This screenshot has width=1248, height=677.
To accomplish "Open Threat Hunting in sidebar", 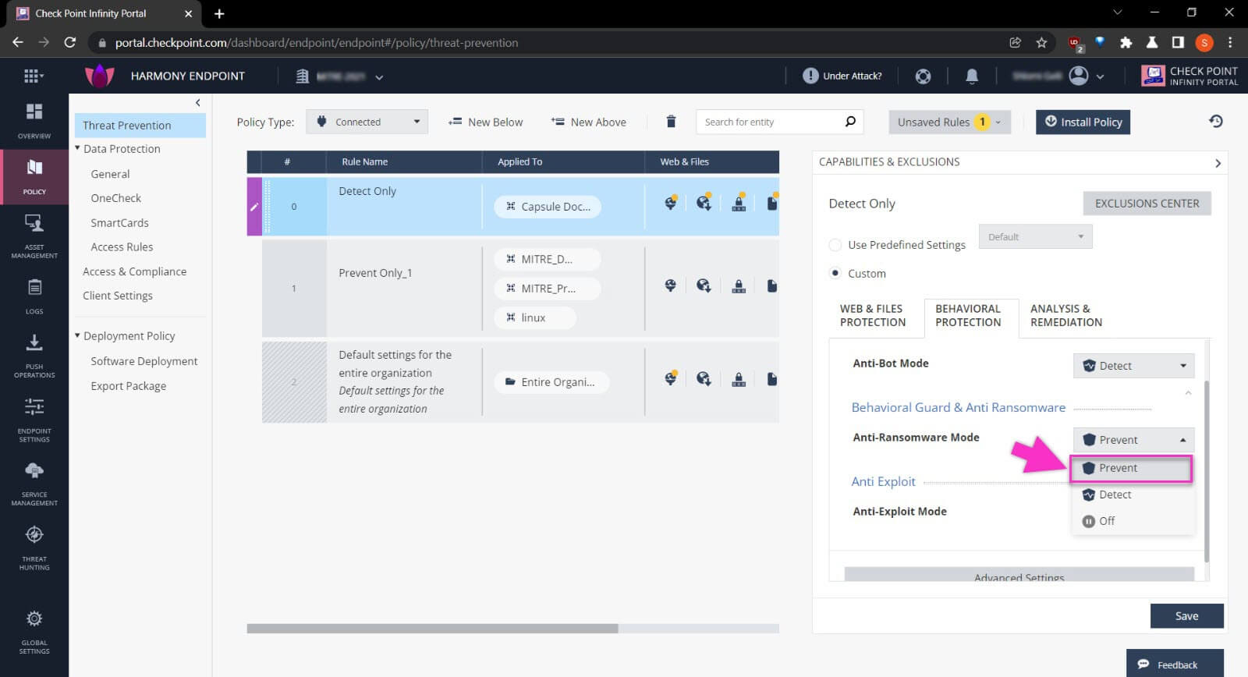I will pyautogui.click(x=34, y=548).
